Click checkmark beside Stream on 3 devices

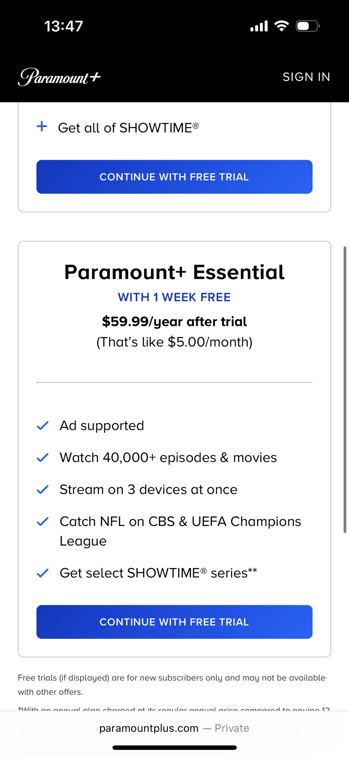(43, 490)
